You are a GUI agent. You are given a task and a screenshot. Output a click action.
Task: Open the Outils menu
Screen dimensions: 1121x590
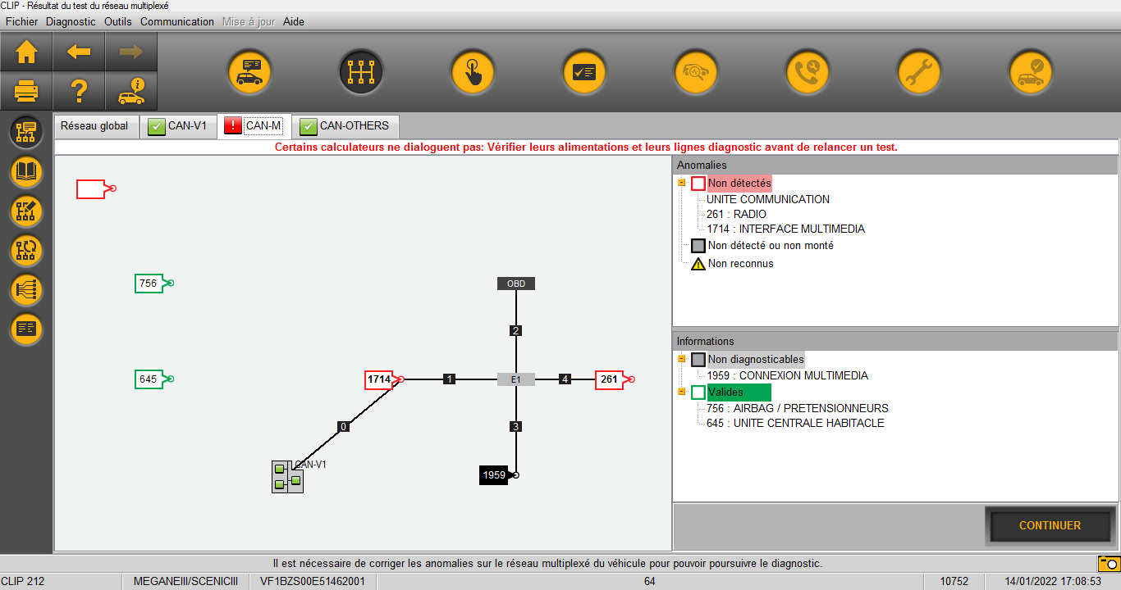click(118, 22)
